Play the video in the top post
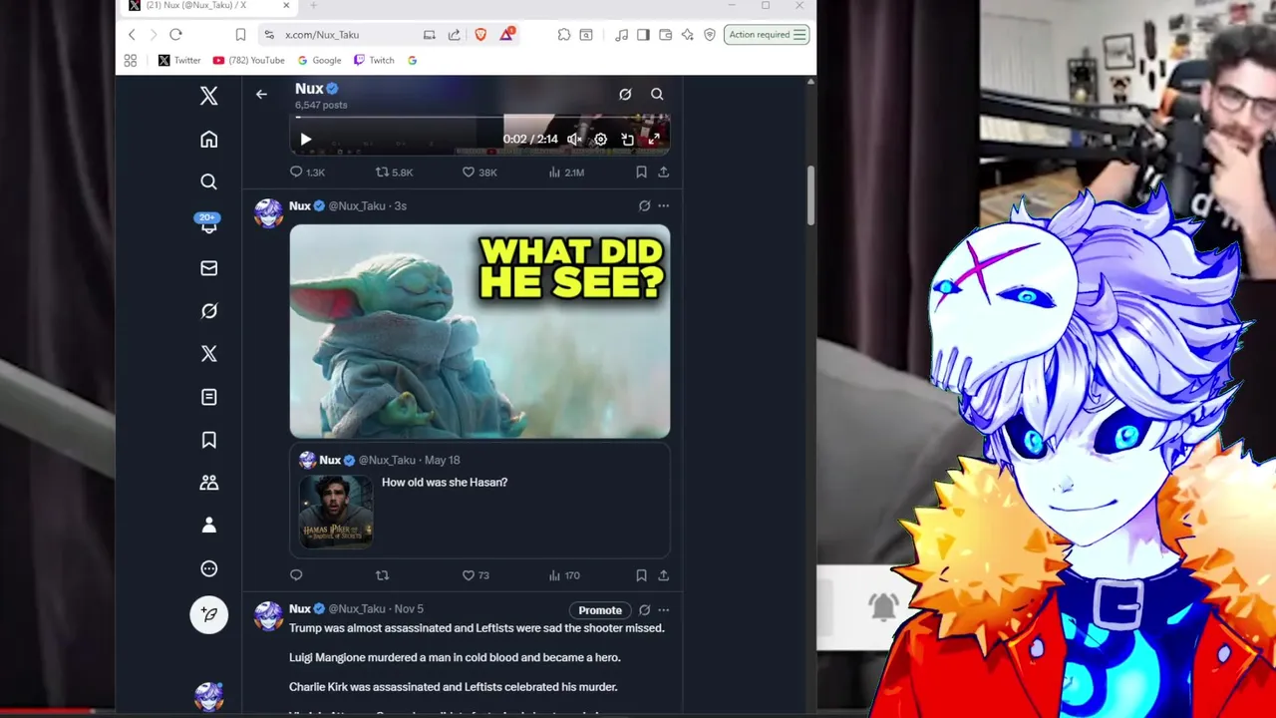1276x718 pixels. click(x=306, y=140)
